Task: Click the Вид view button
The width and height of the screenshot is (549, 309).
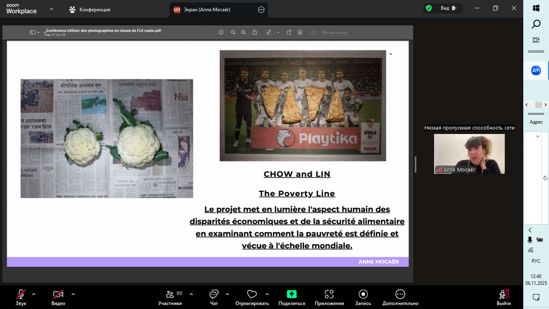Action: pos(448,9)
